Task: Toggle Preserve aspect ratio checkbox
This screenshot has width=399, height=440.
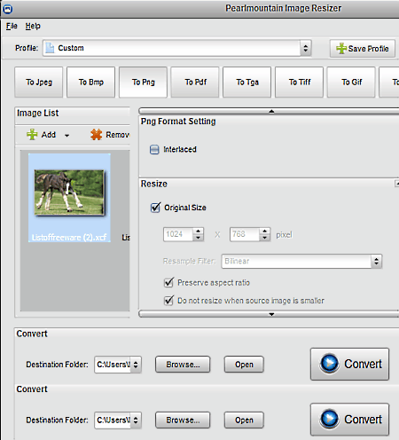Action: coord(168,283)
